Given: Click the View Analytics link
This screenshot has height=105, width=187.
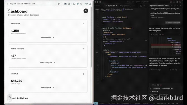Looking at the screenshot, I should pos(48,62).
